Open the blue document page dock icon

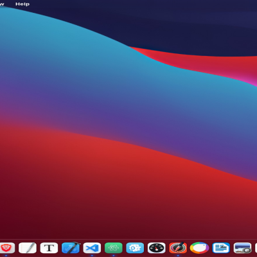221,248
